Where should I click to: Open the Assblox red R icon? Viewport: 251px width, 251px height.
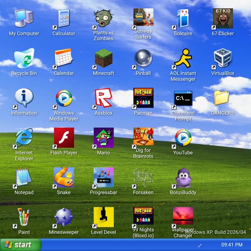coord(104,97)
